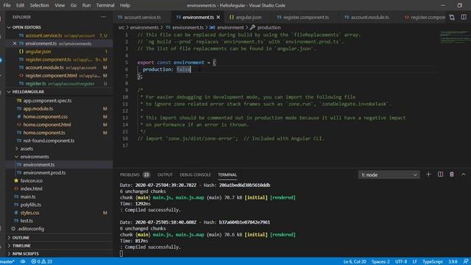Open the Edit menu

click(x=21, y=5)
